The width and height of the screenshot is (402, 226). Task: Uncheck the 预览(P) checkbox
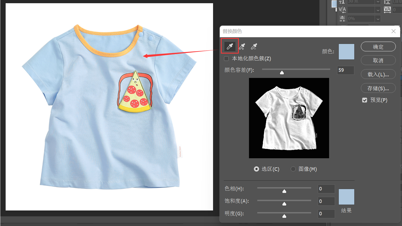click(x=364, y=100)
